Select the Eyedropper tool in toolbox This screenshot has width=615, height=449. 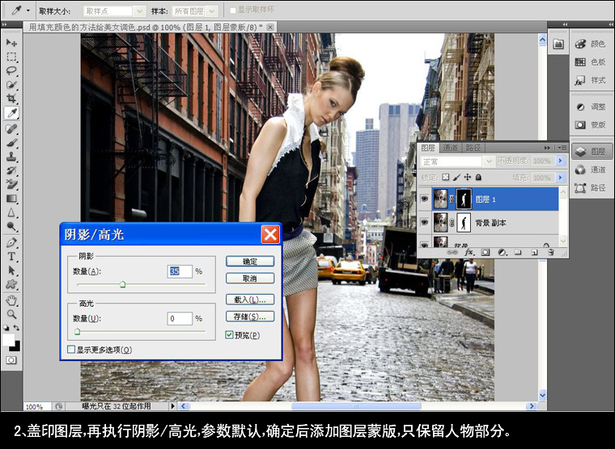(12, 113)
